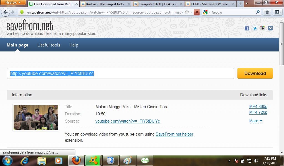This screenshot has width=284, height=166.
Task: Click the browser Forward arrow button
Action: 12,12
